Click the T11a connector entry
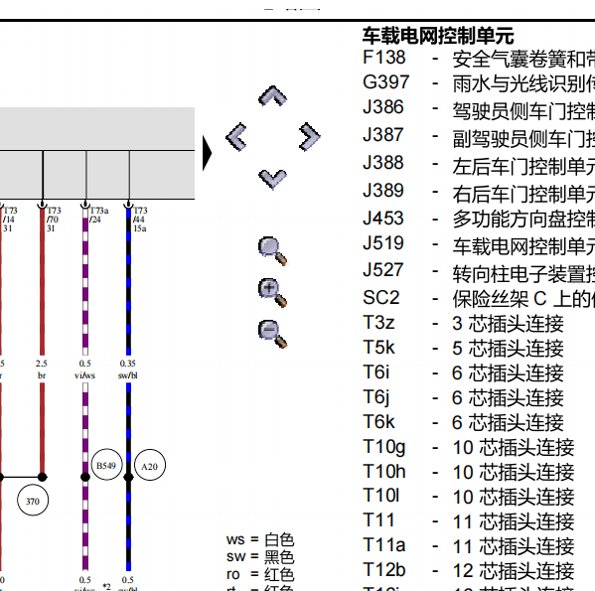The image size is (595, 591). pos(468,546)
